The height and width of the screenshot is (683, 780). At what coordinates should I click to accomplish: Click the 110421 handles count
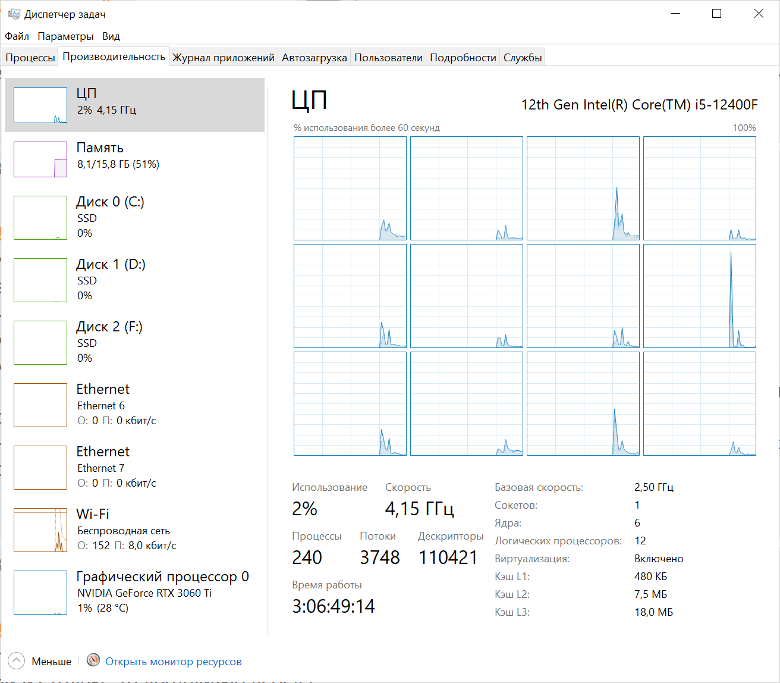(448, 557)
